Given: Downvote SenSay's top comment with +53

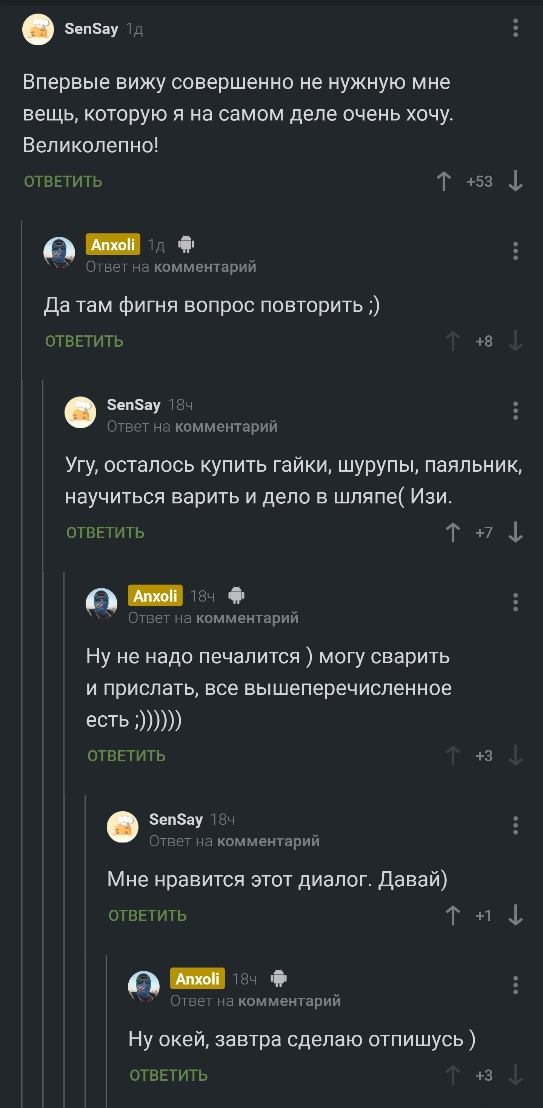Looking at the screenshot, I should pyautogui.click(x=515, y=181).
